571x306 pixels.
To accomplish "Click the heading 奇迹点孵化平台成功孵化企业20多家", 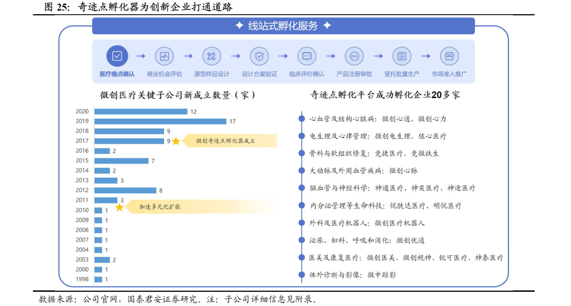I will [385, 95].
